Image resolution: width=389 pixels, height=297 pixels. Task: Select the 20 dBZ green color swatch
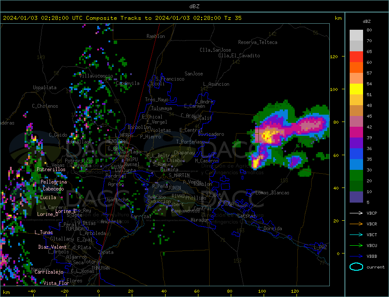click(x=356, y=175)
